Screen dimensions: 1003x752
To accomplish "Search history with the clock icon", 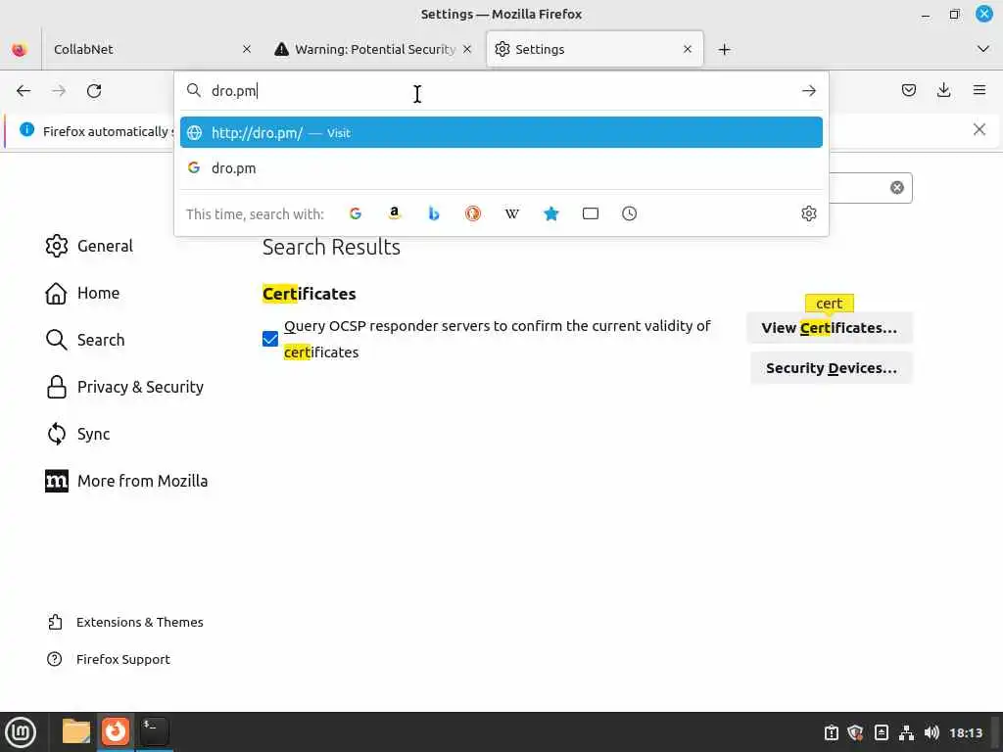I will click(630, 213).
